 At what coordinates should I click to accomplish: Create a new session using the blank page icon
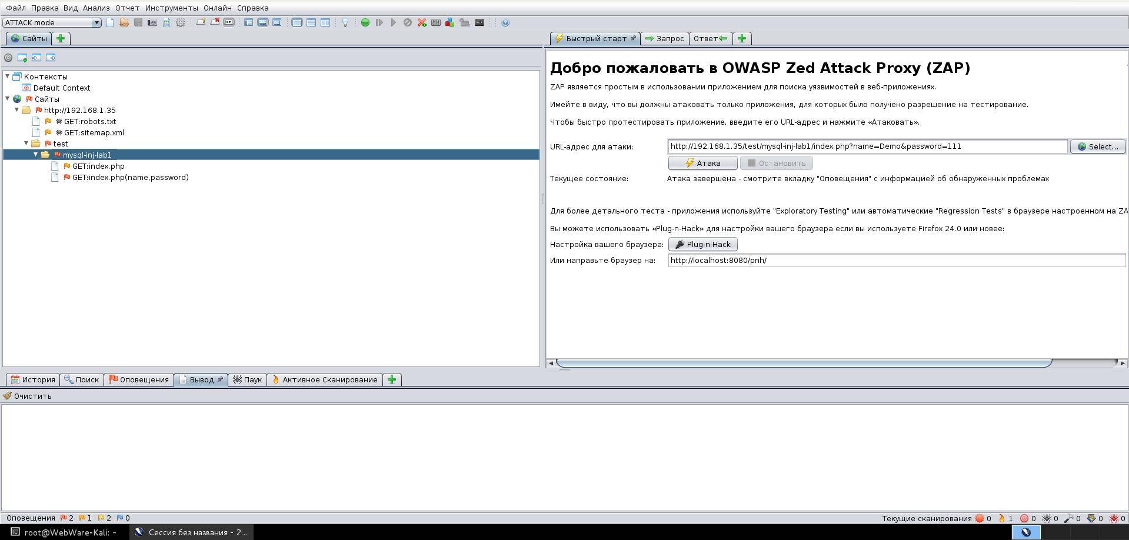click(110, 22)
